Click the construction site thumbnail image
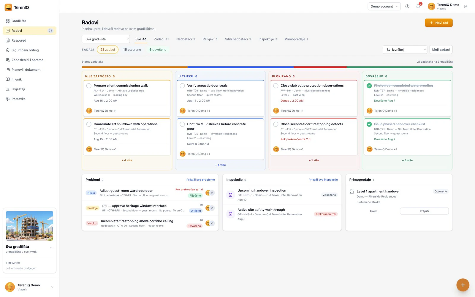The width and height of the screenshot is (475, 297). [29, 226]
